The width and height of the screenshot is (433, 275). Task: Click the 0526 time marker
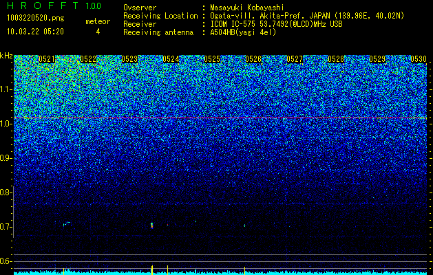pyautogui.click(x=253, y=59)
